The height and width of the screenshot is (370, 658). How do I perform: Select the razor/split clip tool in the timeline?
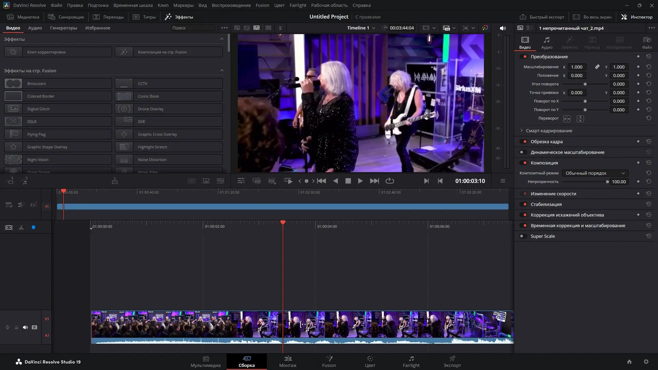(x=21, y=227)
